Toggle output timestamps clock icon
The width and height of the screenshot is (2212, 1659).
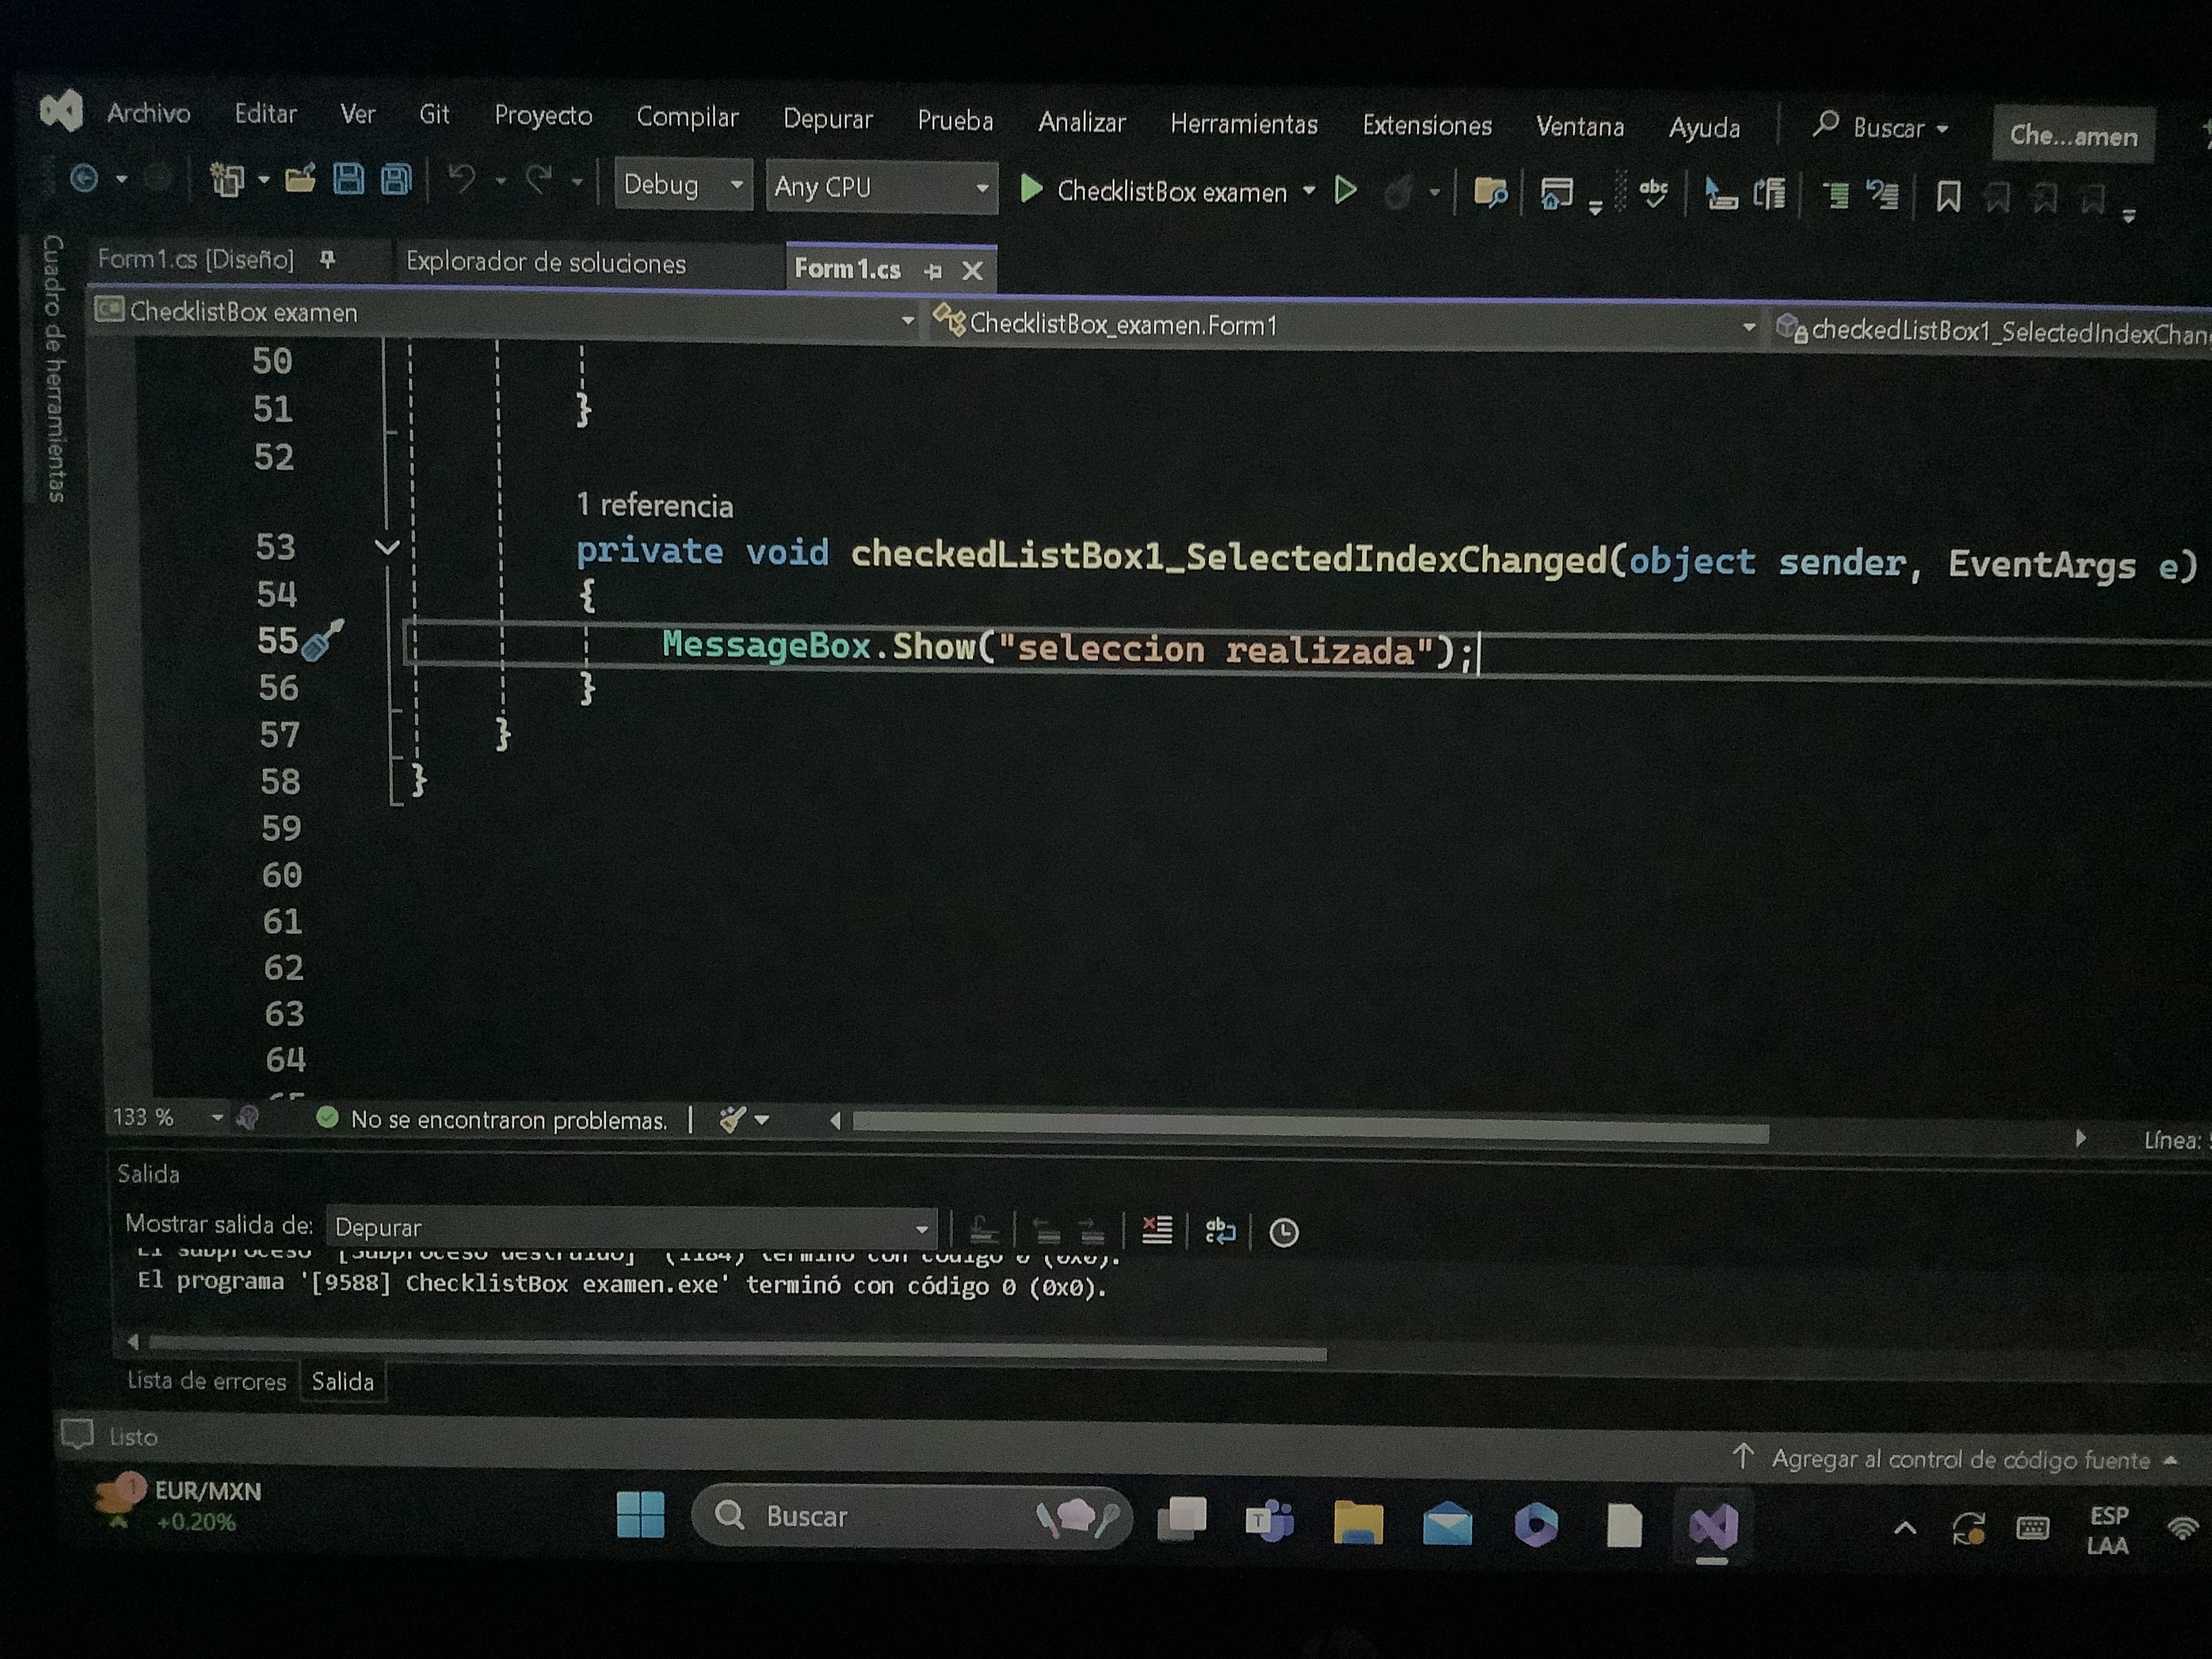(1284, 1232)
